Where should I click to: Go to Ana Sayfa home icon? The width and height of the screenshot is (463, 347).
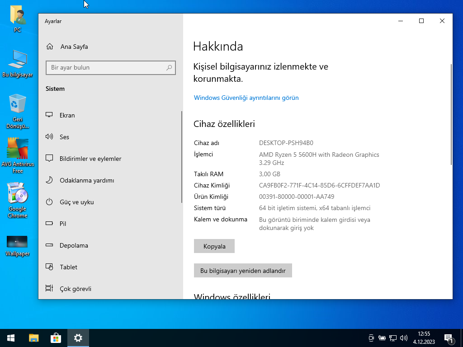(50, 47)
